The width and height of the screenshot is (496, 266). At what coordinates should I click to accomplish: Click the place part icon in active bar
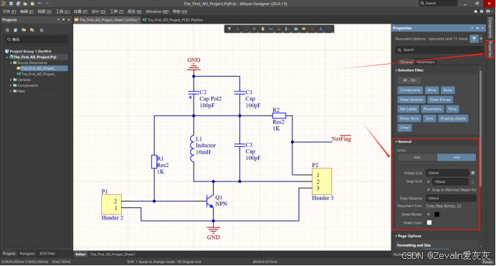click(x=262, y=29)
